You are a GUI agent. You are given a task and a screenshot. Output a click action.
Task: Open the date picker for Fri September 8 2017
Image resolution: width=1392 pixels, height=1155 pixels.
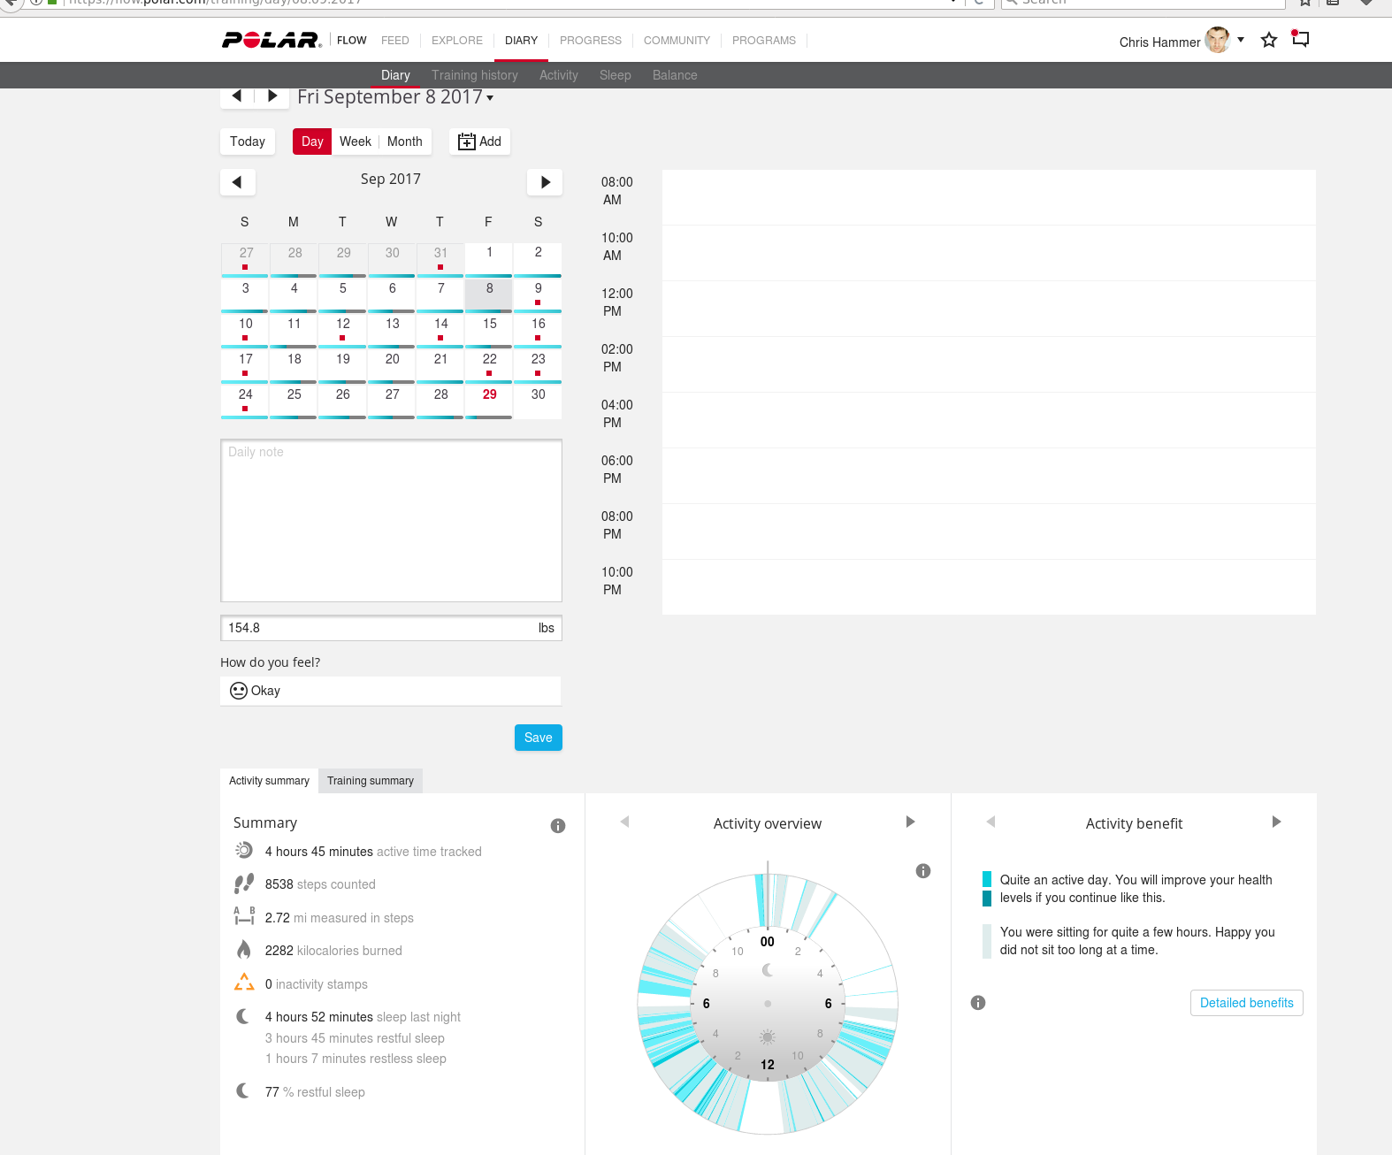coord(395,97)
